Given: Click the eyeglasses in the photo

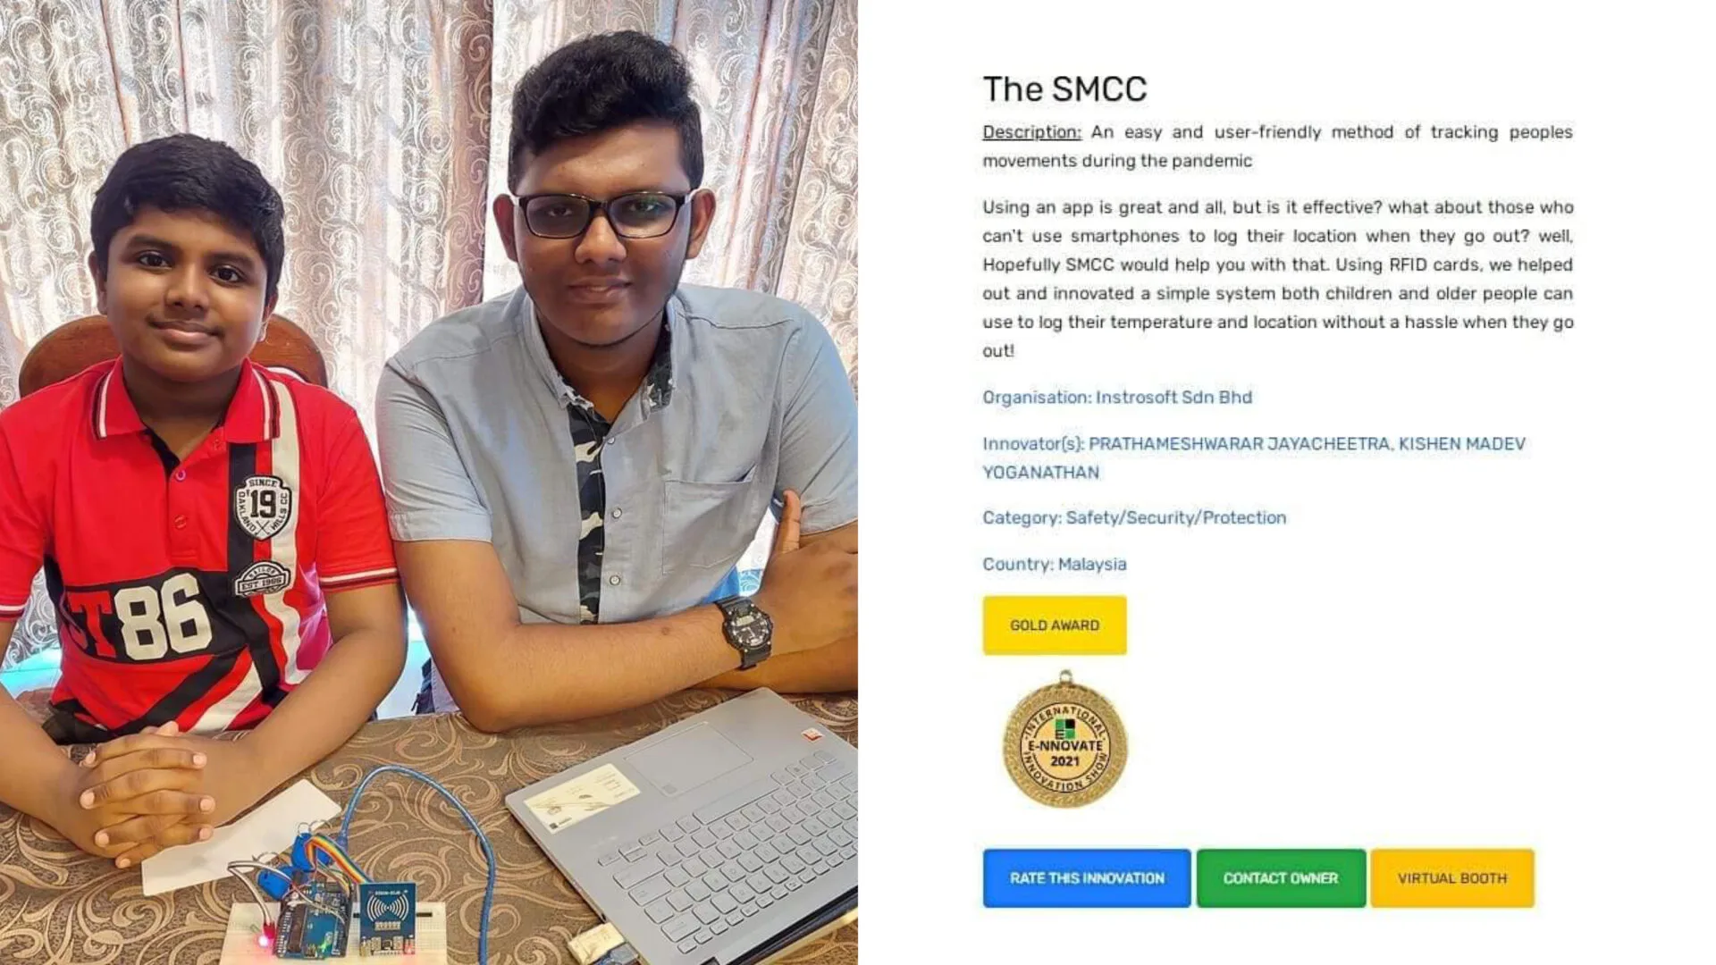Looking at the screenshot, I should (x=603, y=214).
